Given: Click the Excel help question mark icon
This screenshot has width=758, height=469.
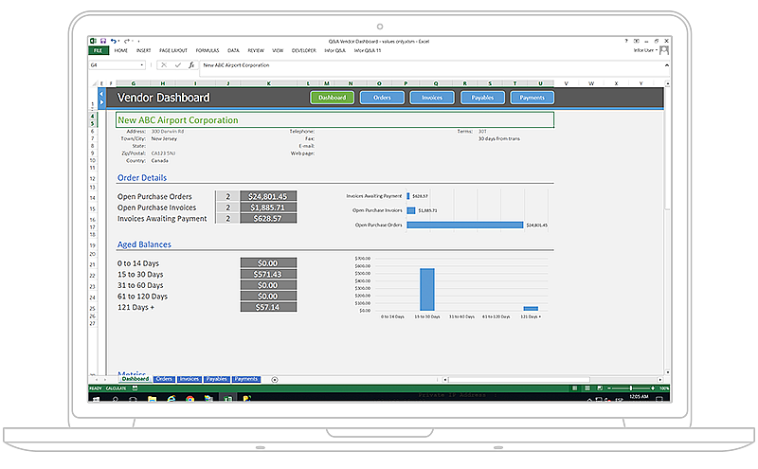Looking at the screenshot, I should [627, 41].
